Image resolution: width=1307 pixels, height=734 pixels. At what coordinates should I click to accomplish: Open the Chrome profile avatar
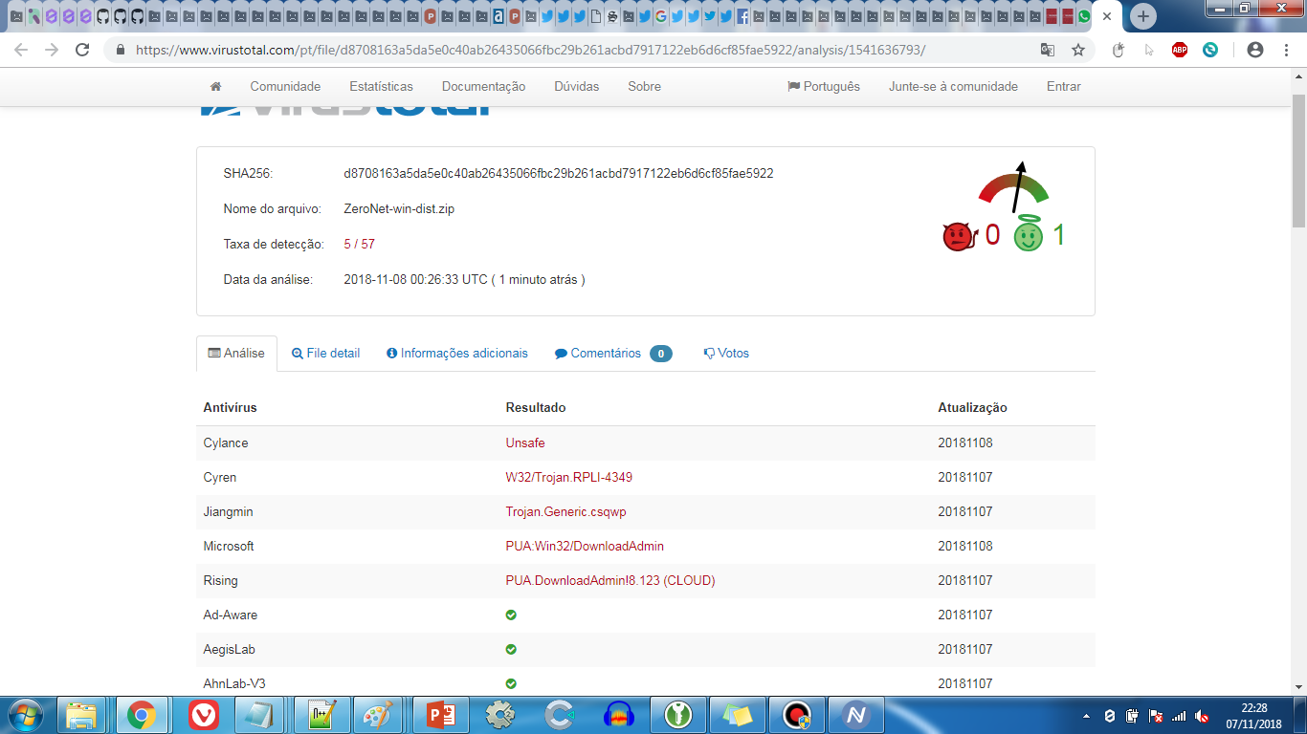[x=1255, y=50]
